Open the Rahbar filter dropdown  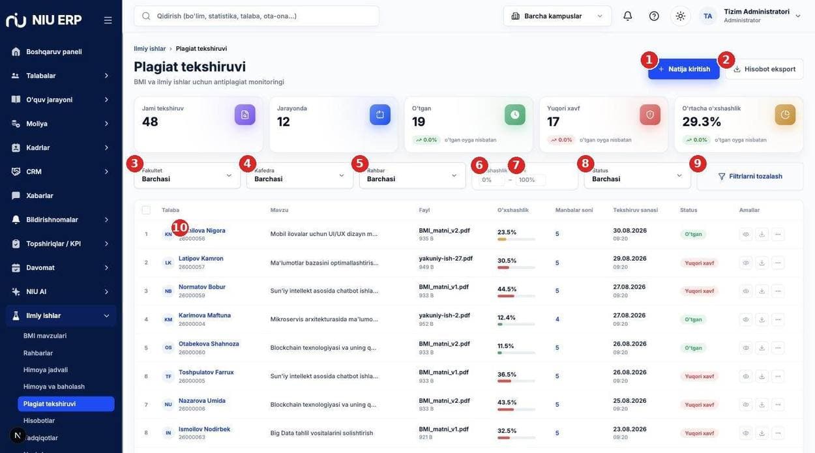click(412, 175)
